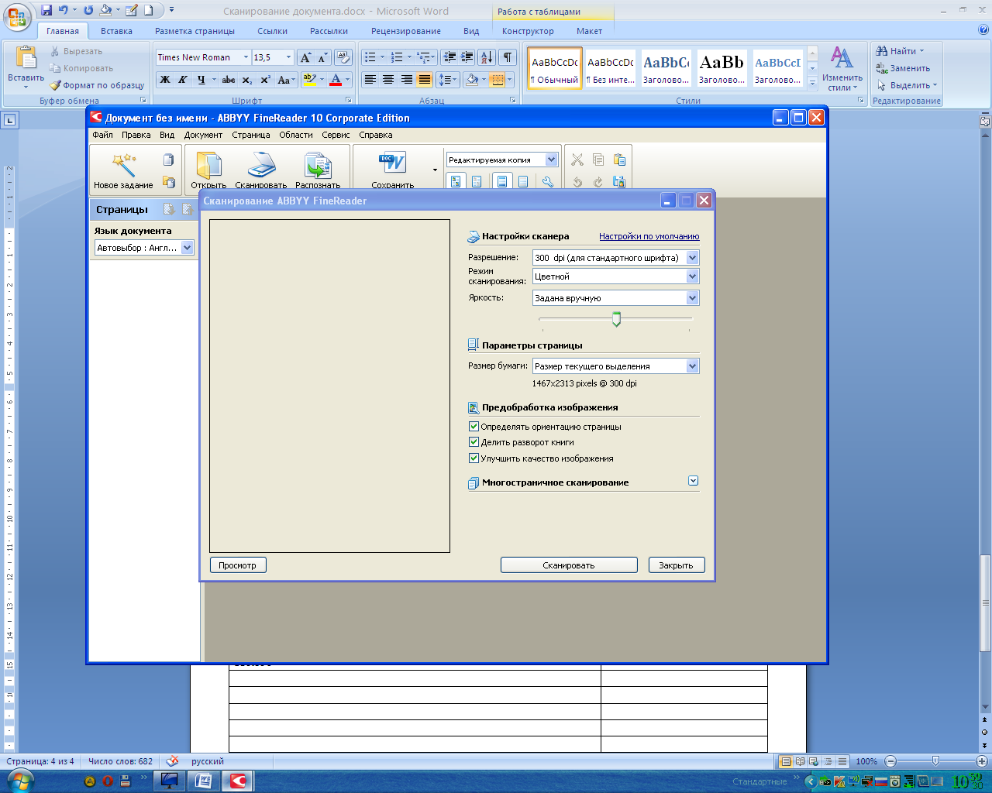Screen dimensions: 992x793
Task: Toggle bold formatting in Word ribbon
Action: (164, 80)
